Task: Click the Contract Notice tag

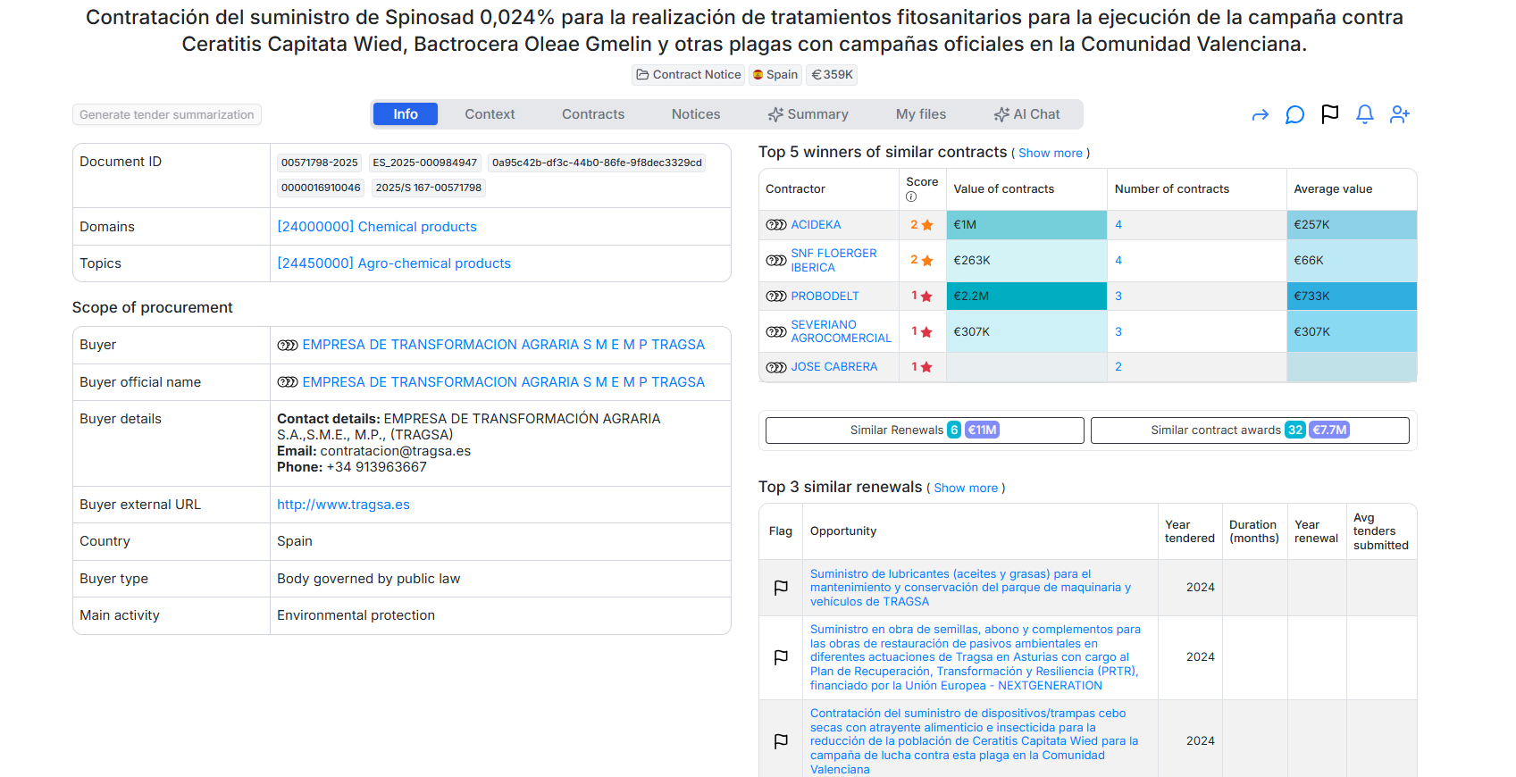Action: pos(688,75)
